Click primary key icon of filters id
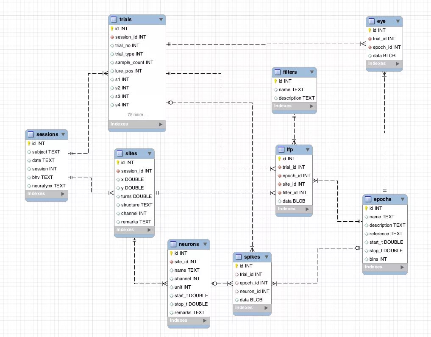The image size is (431, 337). coord(276,81)
